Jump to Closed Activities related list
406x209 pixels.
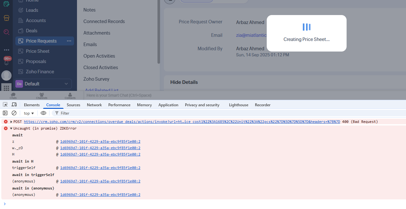click(x=101, y=68)
